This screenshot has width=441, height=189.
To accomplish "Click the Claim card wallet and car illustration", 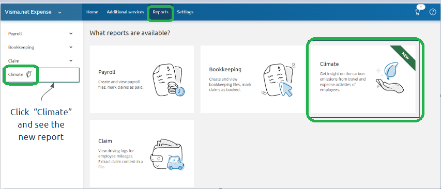I will 168,154.
